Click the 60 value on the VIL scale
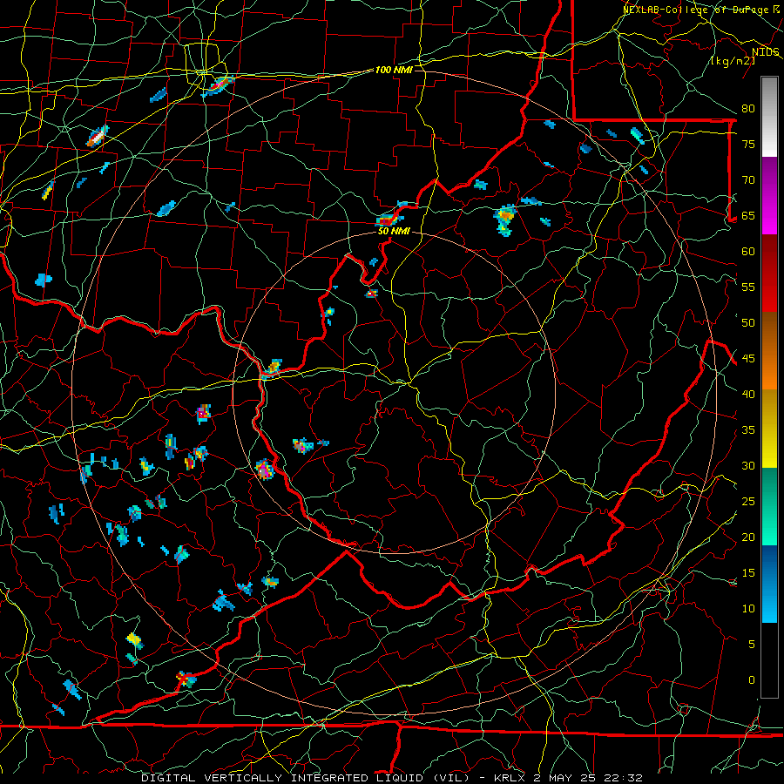The image size is (784, 784). pos(748,252)
